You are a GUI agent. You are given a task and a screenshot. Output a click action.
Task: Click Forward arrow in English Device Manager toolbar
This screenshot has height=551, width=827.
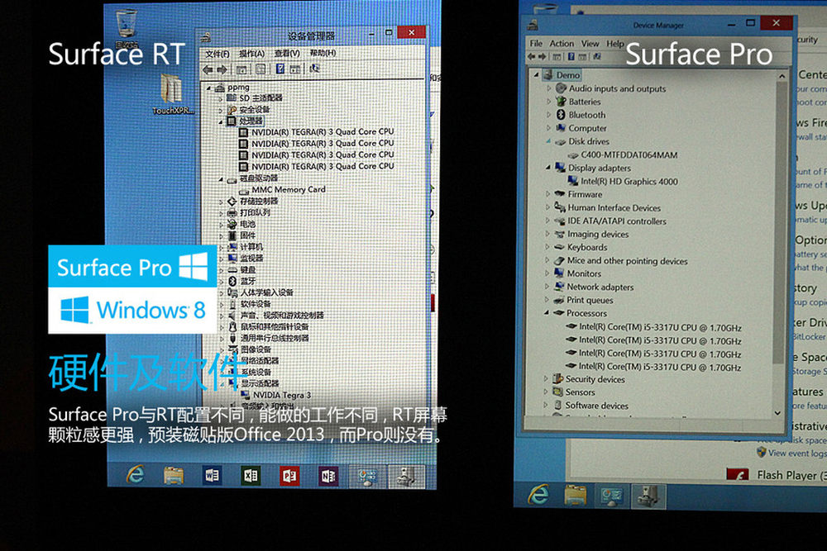click(x=542, y=56)
